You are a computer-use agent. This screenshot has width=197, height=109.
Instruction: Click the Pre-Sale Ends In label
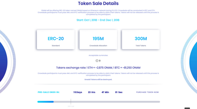[x=48, y=92]
